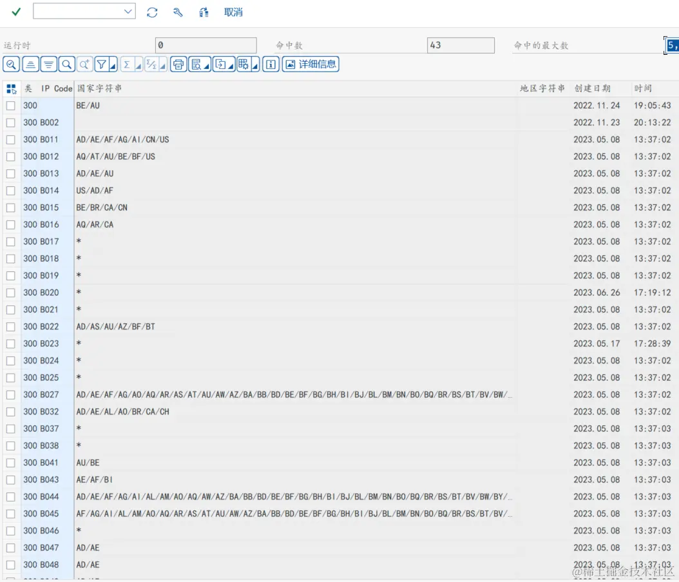679x582 pixels.
Task: Click the Views list icon
Action: pyautogui.click(x=196, y=64)
